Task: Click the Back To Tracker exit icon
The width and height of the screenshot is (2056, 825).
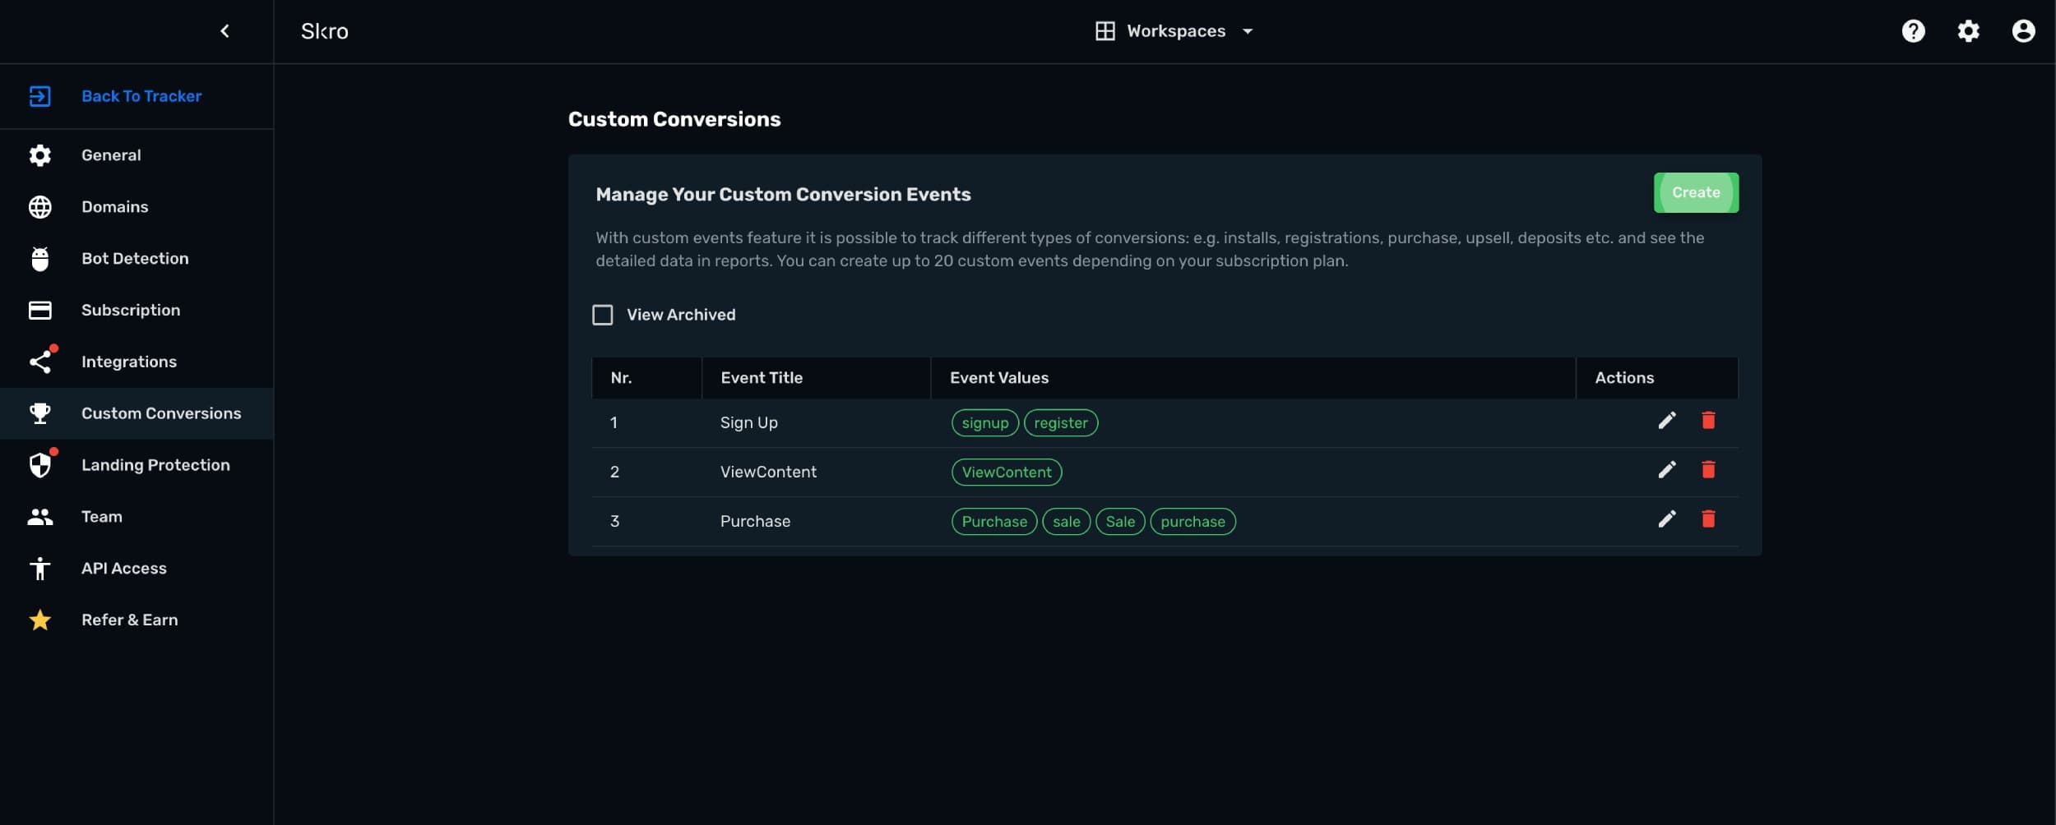Action: pos(39,96)
